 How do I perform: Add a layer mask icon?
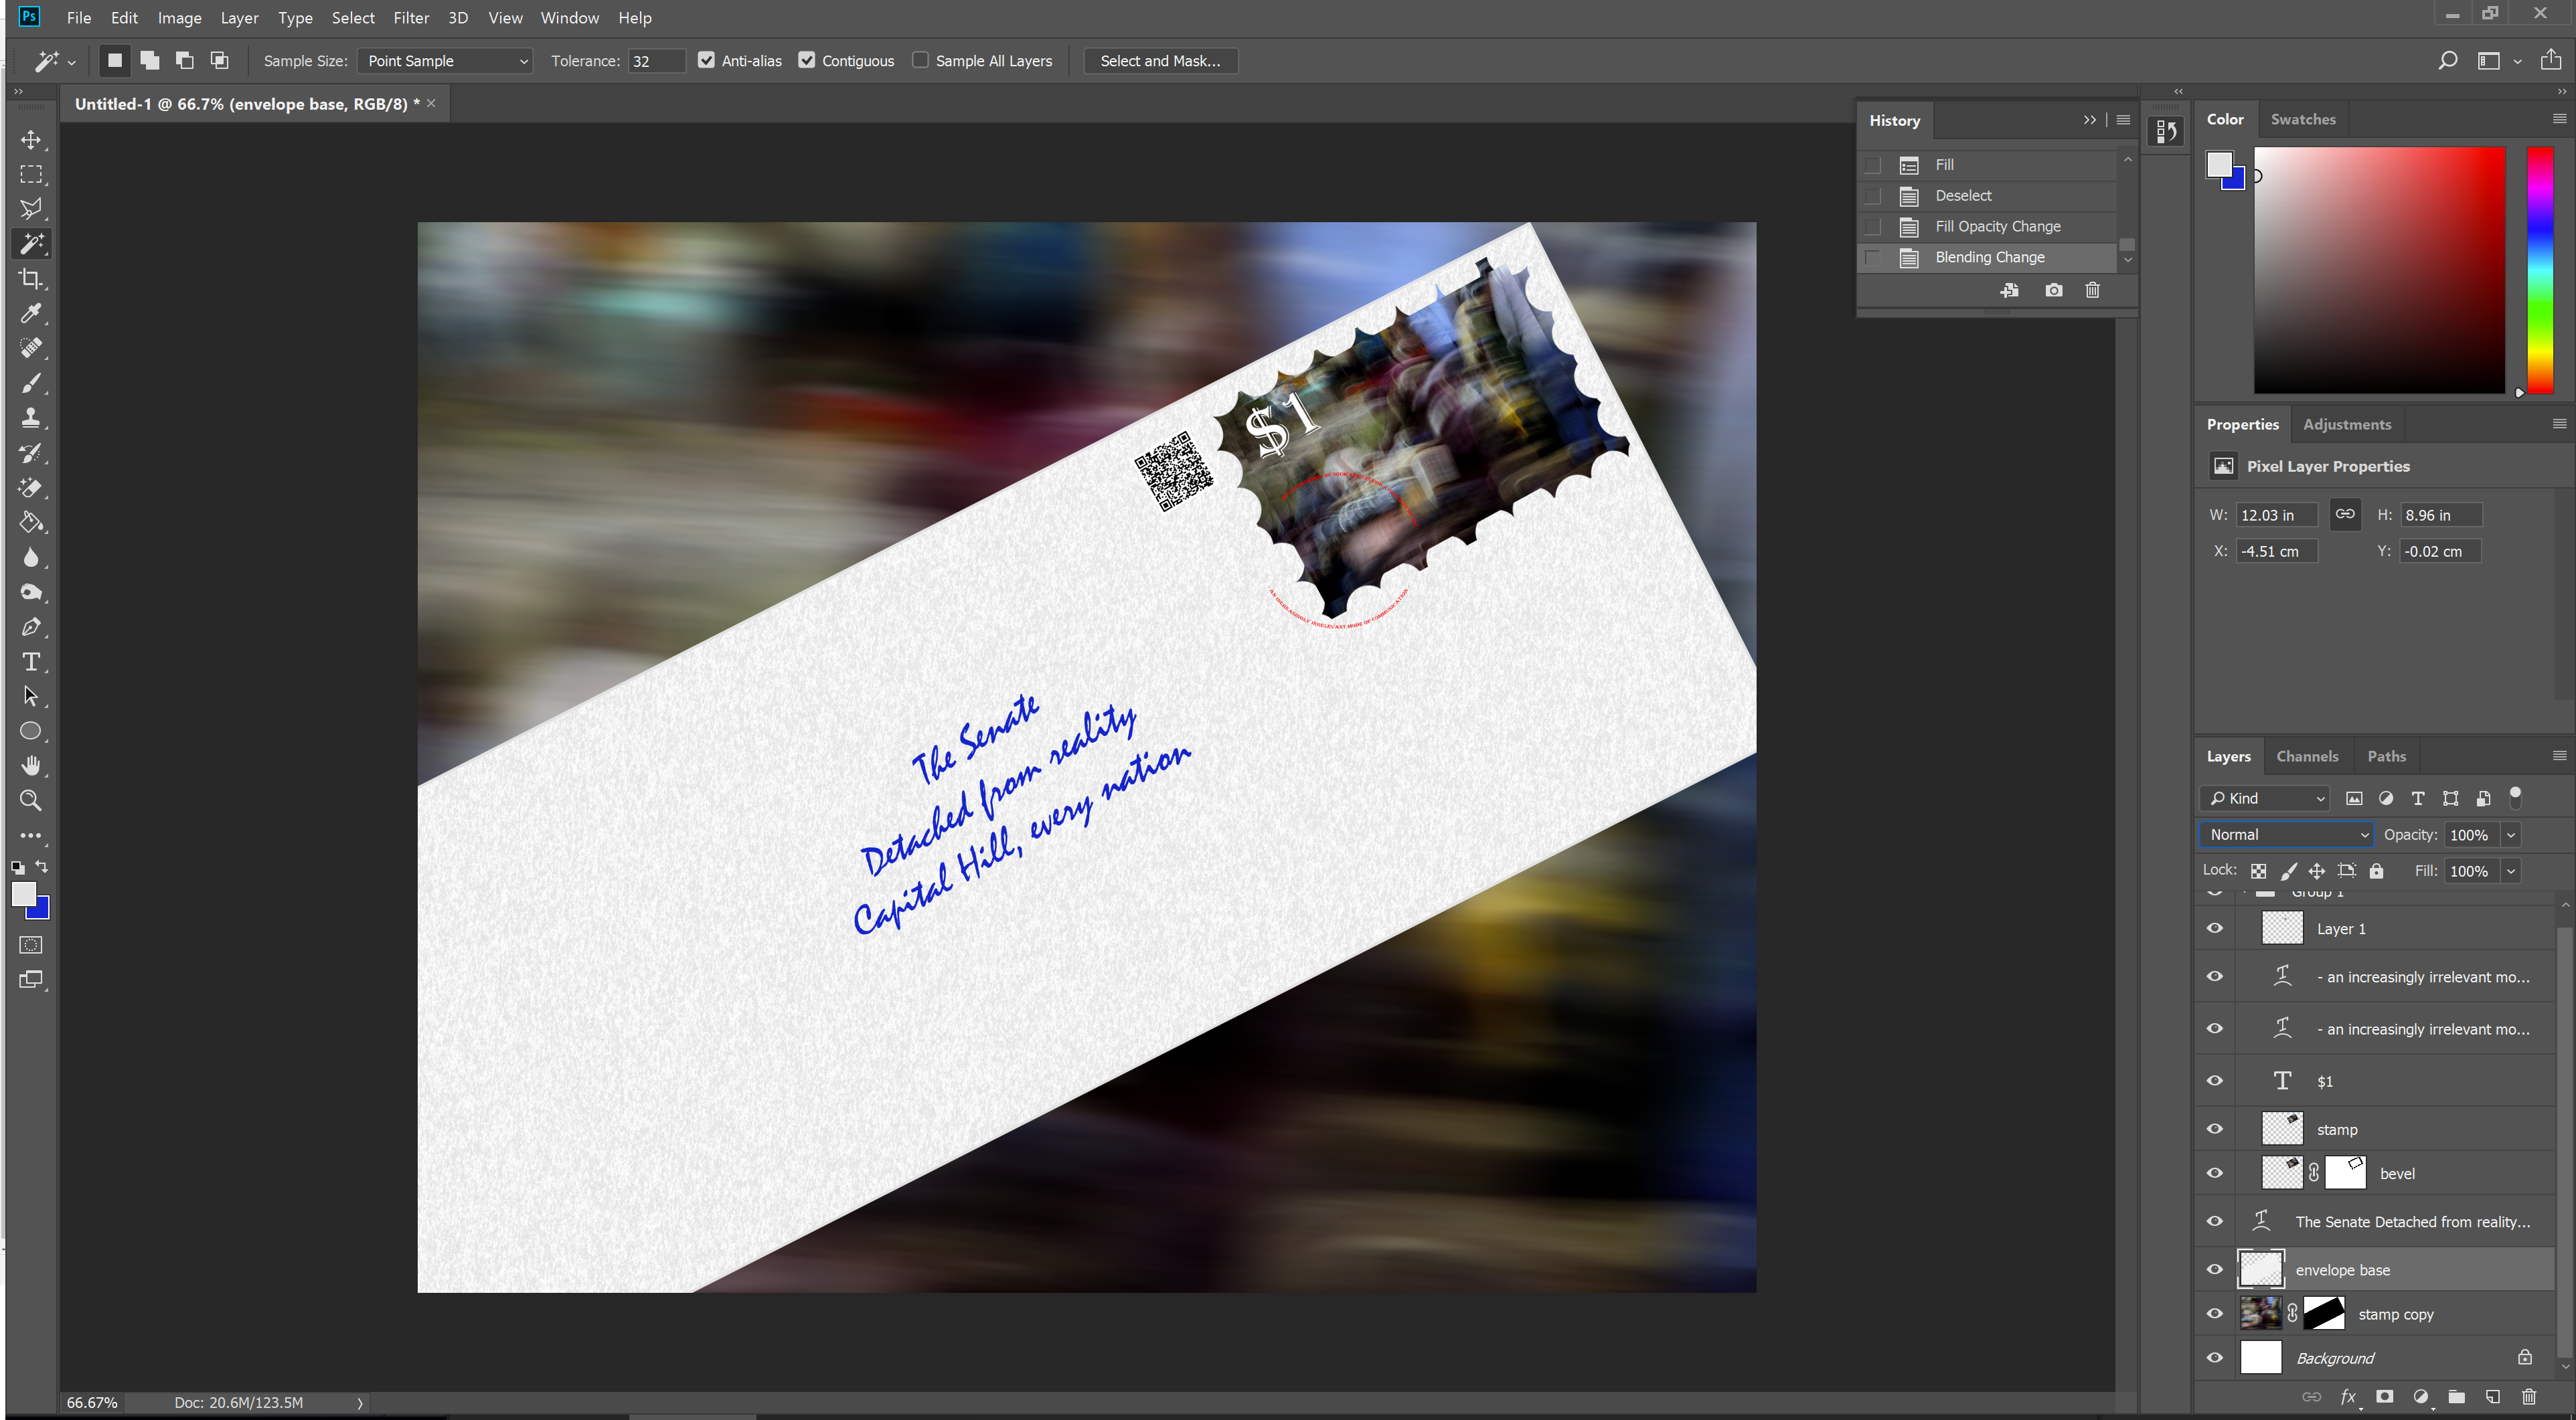[2384, 1397]
